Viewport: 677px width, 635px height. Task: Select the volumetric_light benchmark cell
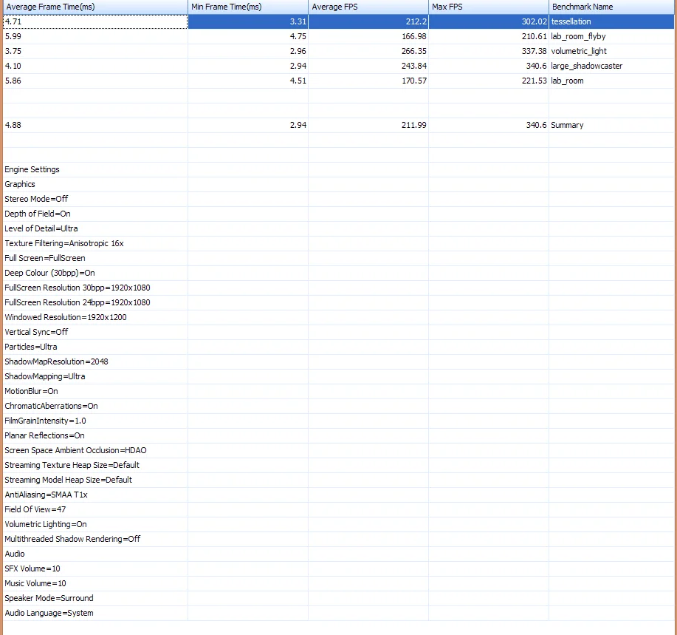click(x=611, y=51)
